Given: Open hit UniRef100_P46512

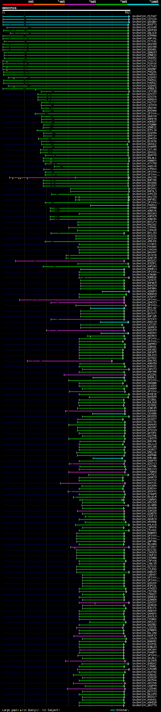Looking at the screenshot, I should click(x=144, y=83).
